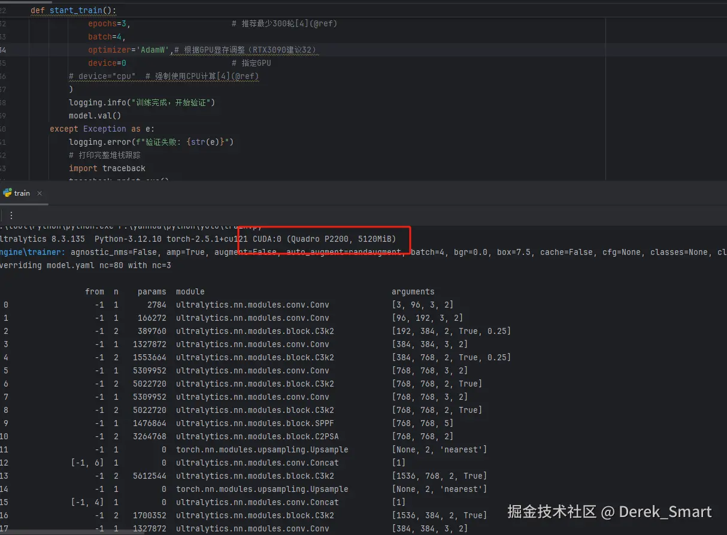Click the 'except Exception as e:' line
The width and height of the screenshot is (727, 535).
102,129
